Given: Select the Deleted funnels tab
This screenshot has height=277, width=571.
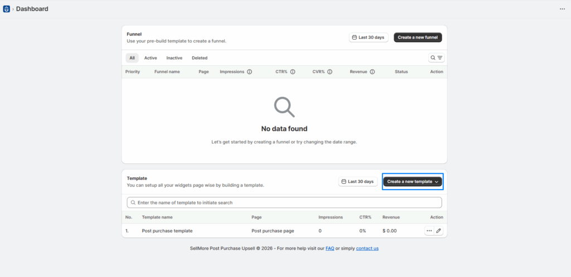Looking at the screenshot, I should coord(200,58).
